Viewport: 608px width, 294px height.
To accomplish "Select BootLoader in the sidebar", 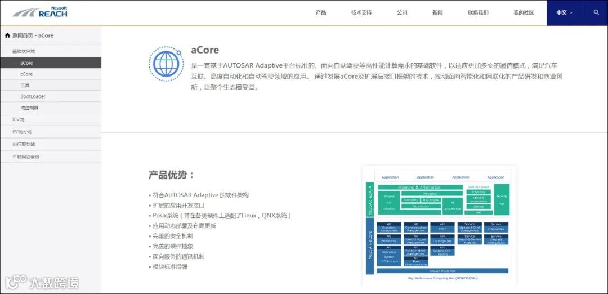I will tap(51, 96).
